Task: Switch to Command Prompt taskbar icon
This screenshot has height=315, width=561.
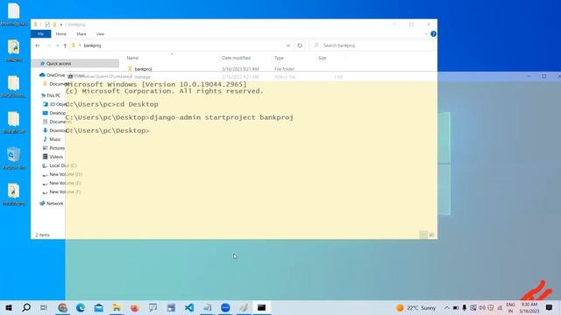Action: click(x=261, y=307)
